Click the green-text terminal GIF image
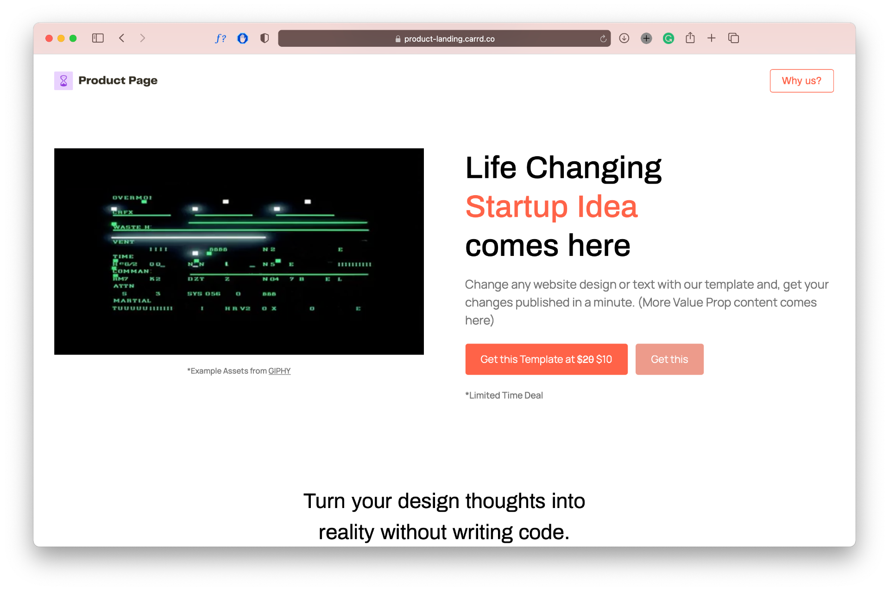889x591 pixels. tap(239, 252)
